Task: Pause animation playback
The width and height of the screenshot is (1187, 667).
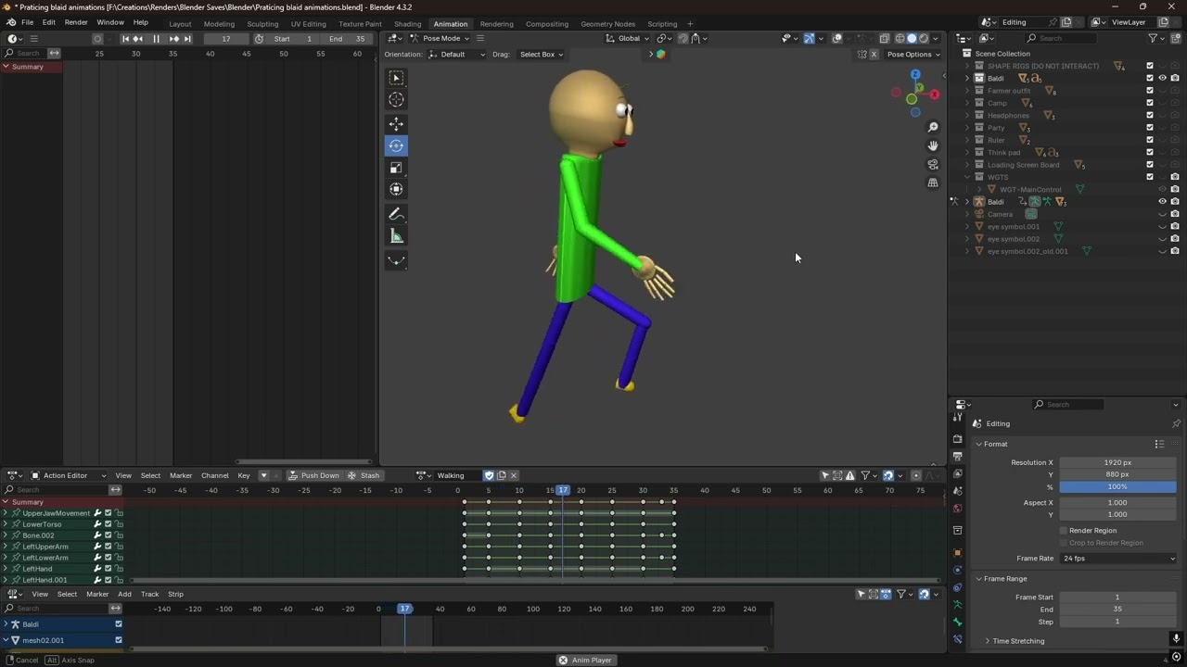Action: coord(156,38)
